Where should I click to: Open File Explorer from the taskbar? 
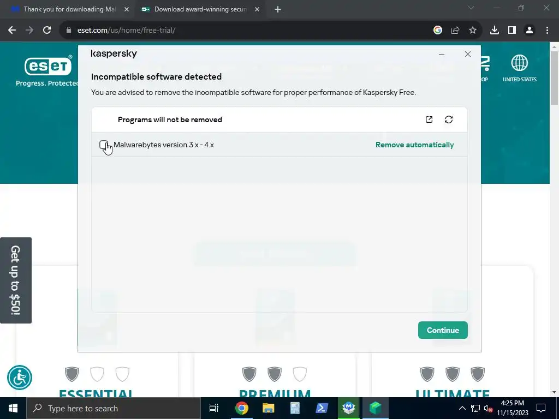click(268, 408)
